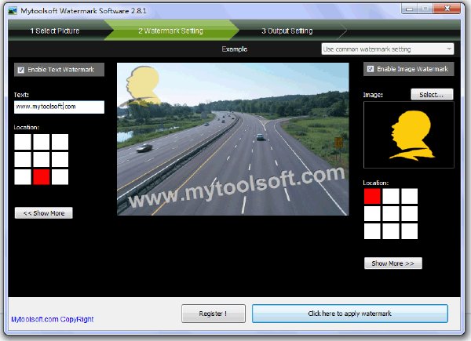The height and width of the screenshot is (341, 471).
Task: Open the common watermark setting dropdown
Action: pos(388,49)
